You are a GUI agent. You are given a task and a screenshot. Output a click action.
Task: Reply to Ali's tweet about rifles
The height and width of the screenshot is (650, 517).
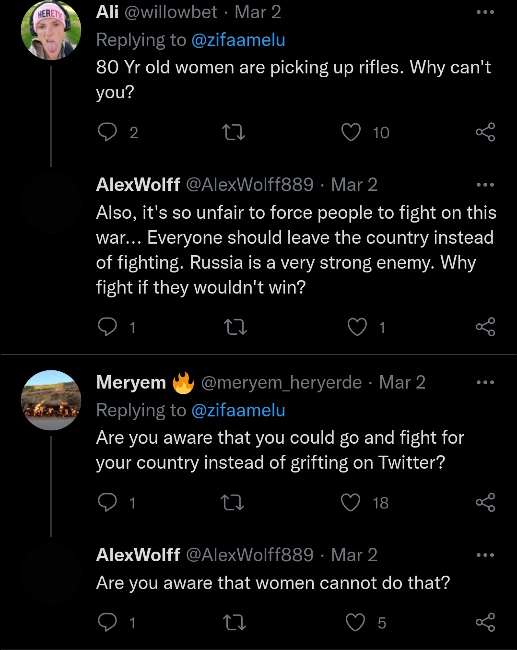coord(107,132)
